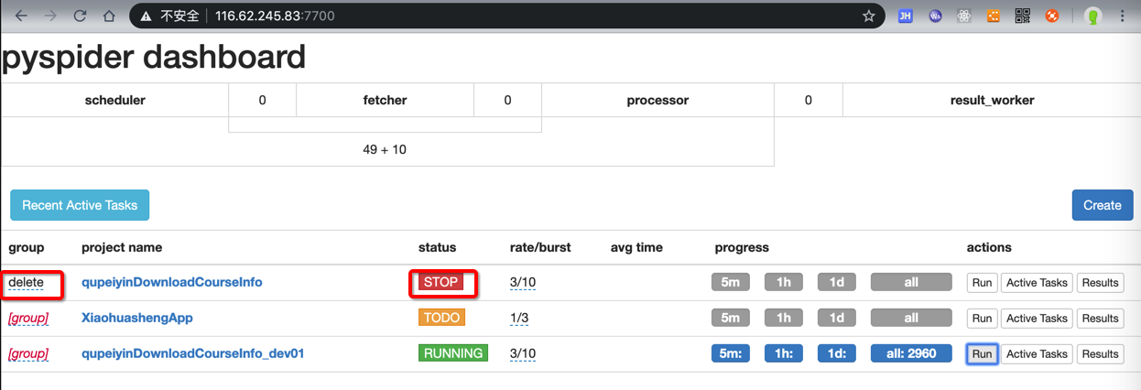
Task: Open the green profile avatar icon
Action: click(x=1093, y=16)
